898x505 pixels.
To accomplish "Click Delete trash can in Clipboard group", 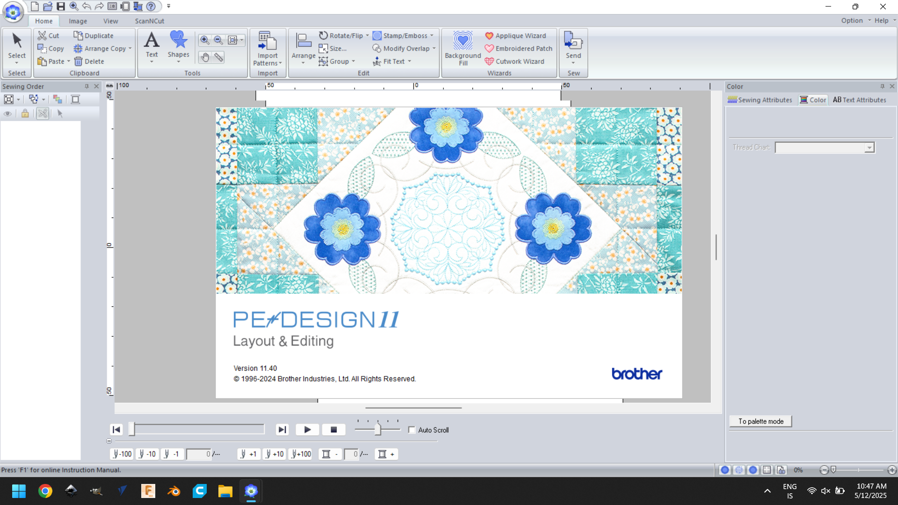I will (89, 61).
